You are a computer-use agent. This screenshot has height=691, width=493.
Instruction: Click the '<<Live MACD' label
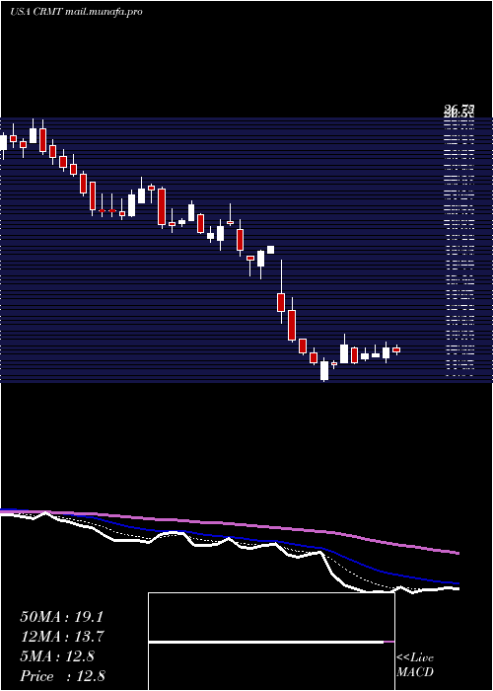tap(415, 665)
